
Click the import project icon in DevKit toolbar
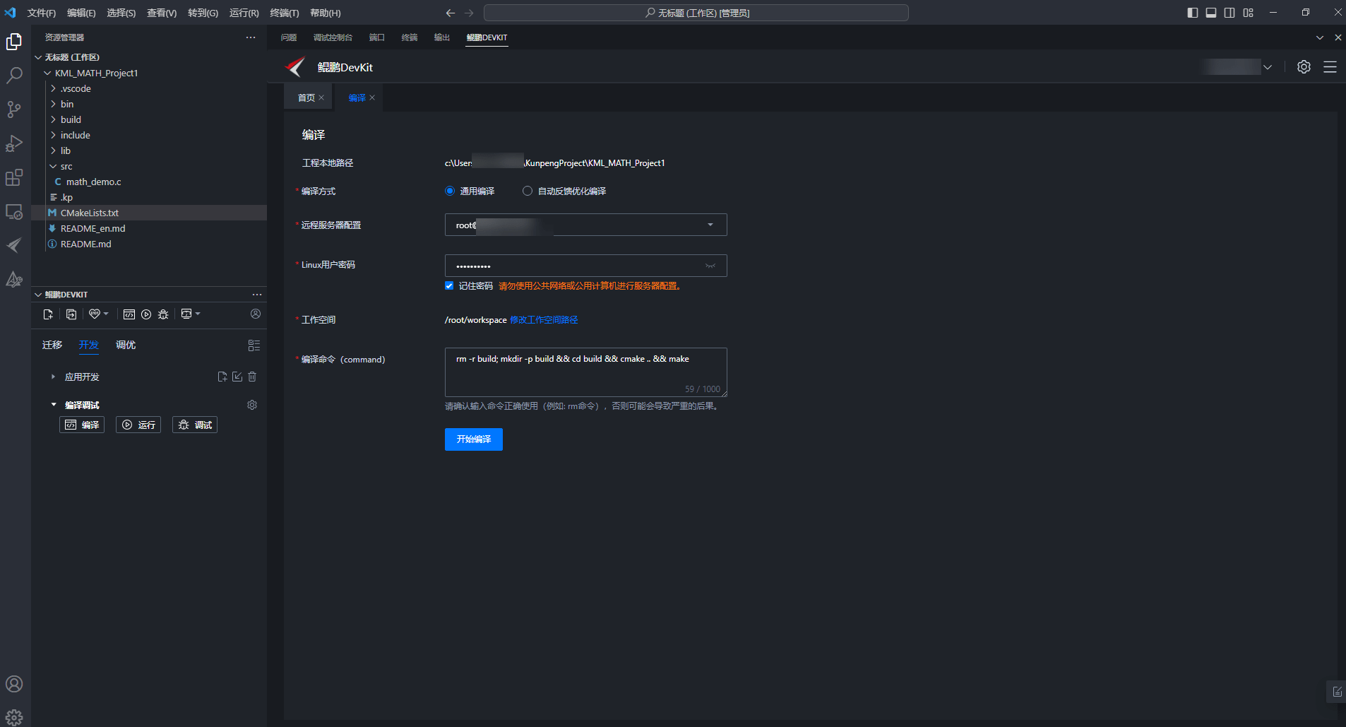click(71, 314)
